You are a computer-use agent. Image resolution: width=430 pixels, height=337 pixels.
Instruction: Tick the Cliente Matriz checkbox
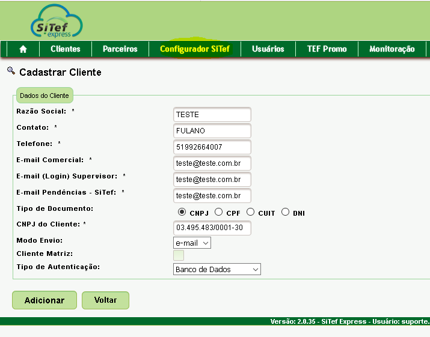click(179, 255)
